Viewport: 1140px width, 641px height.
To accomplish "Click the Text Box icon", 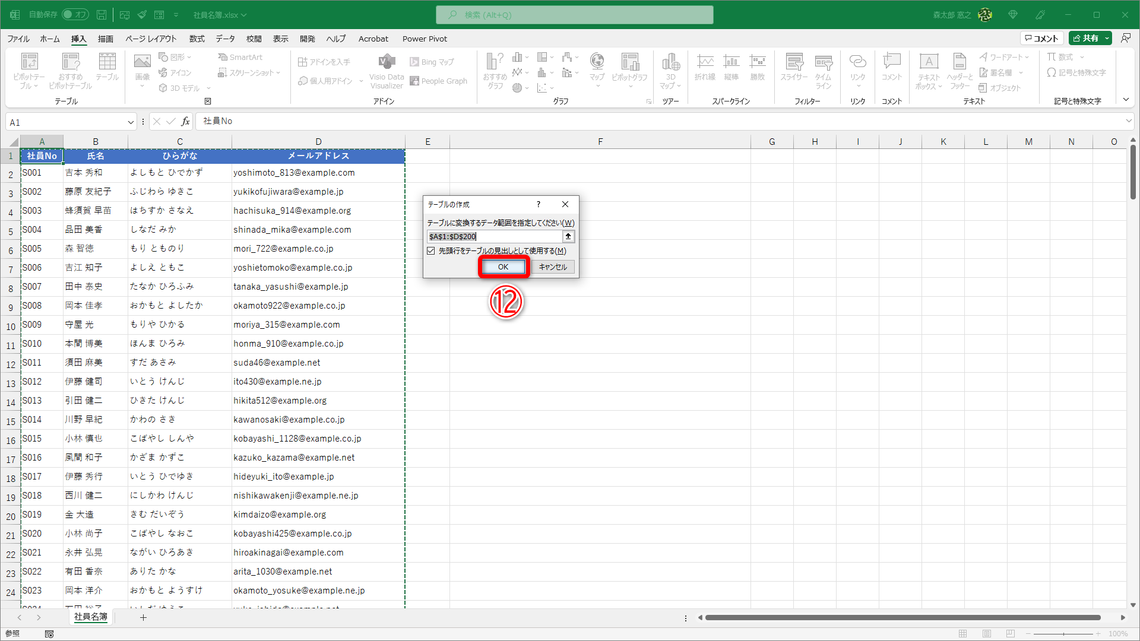I will [x=929, y=69].
